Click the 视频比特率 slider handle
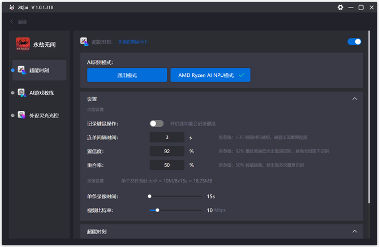This screenshot has height=247, width=379. point(157,210)
